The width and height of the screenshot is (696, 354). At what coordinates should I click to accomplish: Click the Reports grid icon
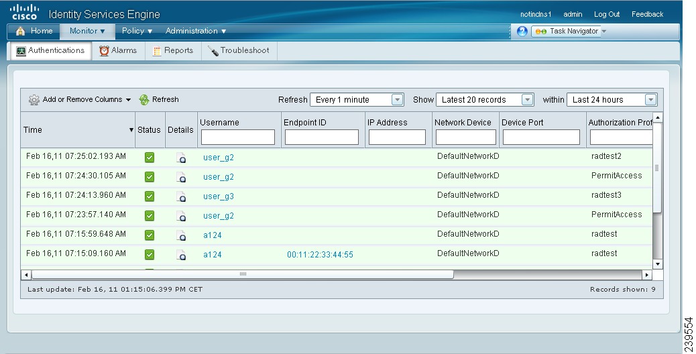click(x=157, y=51)
